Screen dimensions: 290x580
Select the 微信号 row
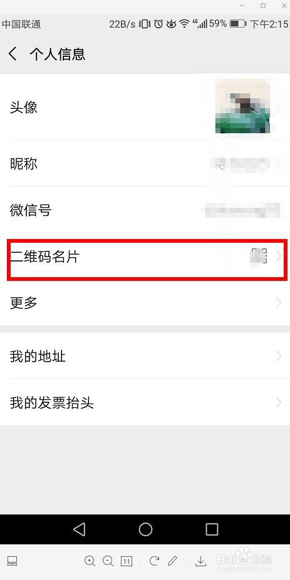pos(145,210)
